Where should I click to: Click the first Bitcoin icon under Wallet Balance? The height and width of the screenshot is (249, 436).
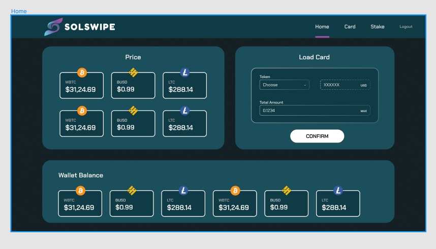[81, 191]
